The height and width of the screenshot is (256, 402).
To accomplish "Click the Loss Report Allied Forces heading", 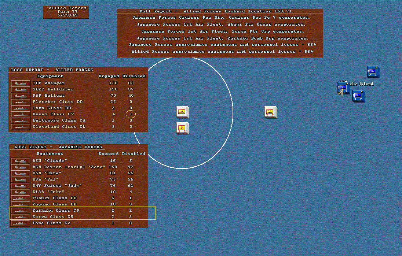I will 52,70.
